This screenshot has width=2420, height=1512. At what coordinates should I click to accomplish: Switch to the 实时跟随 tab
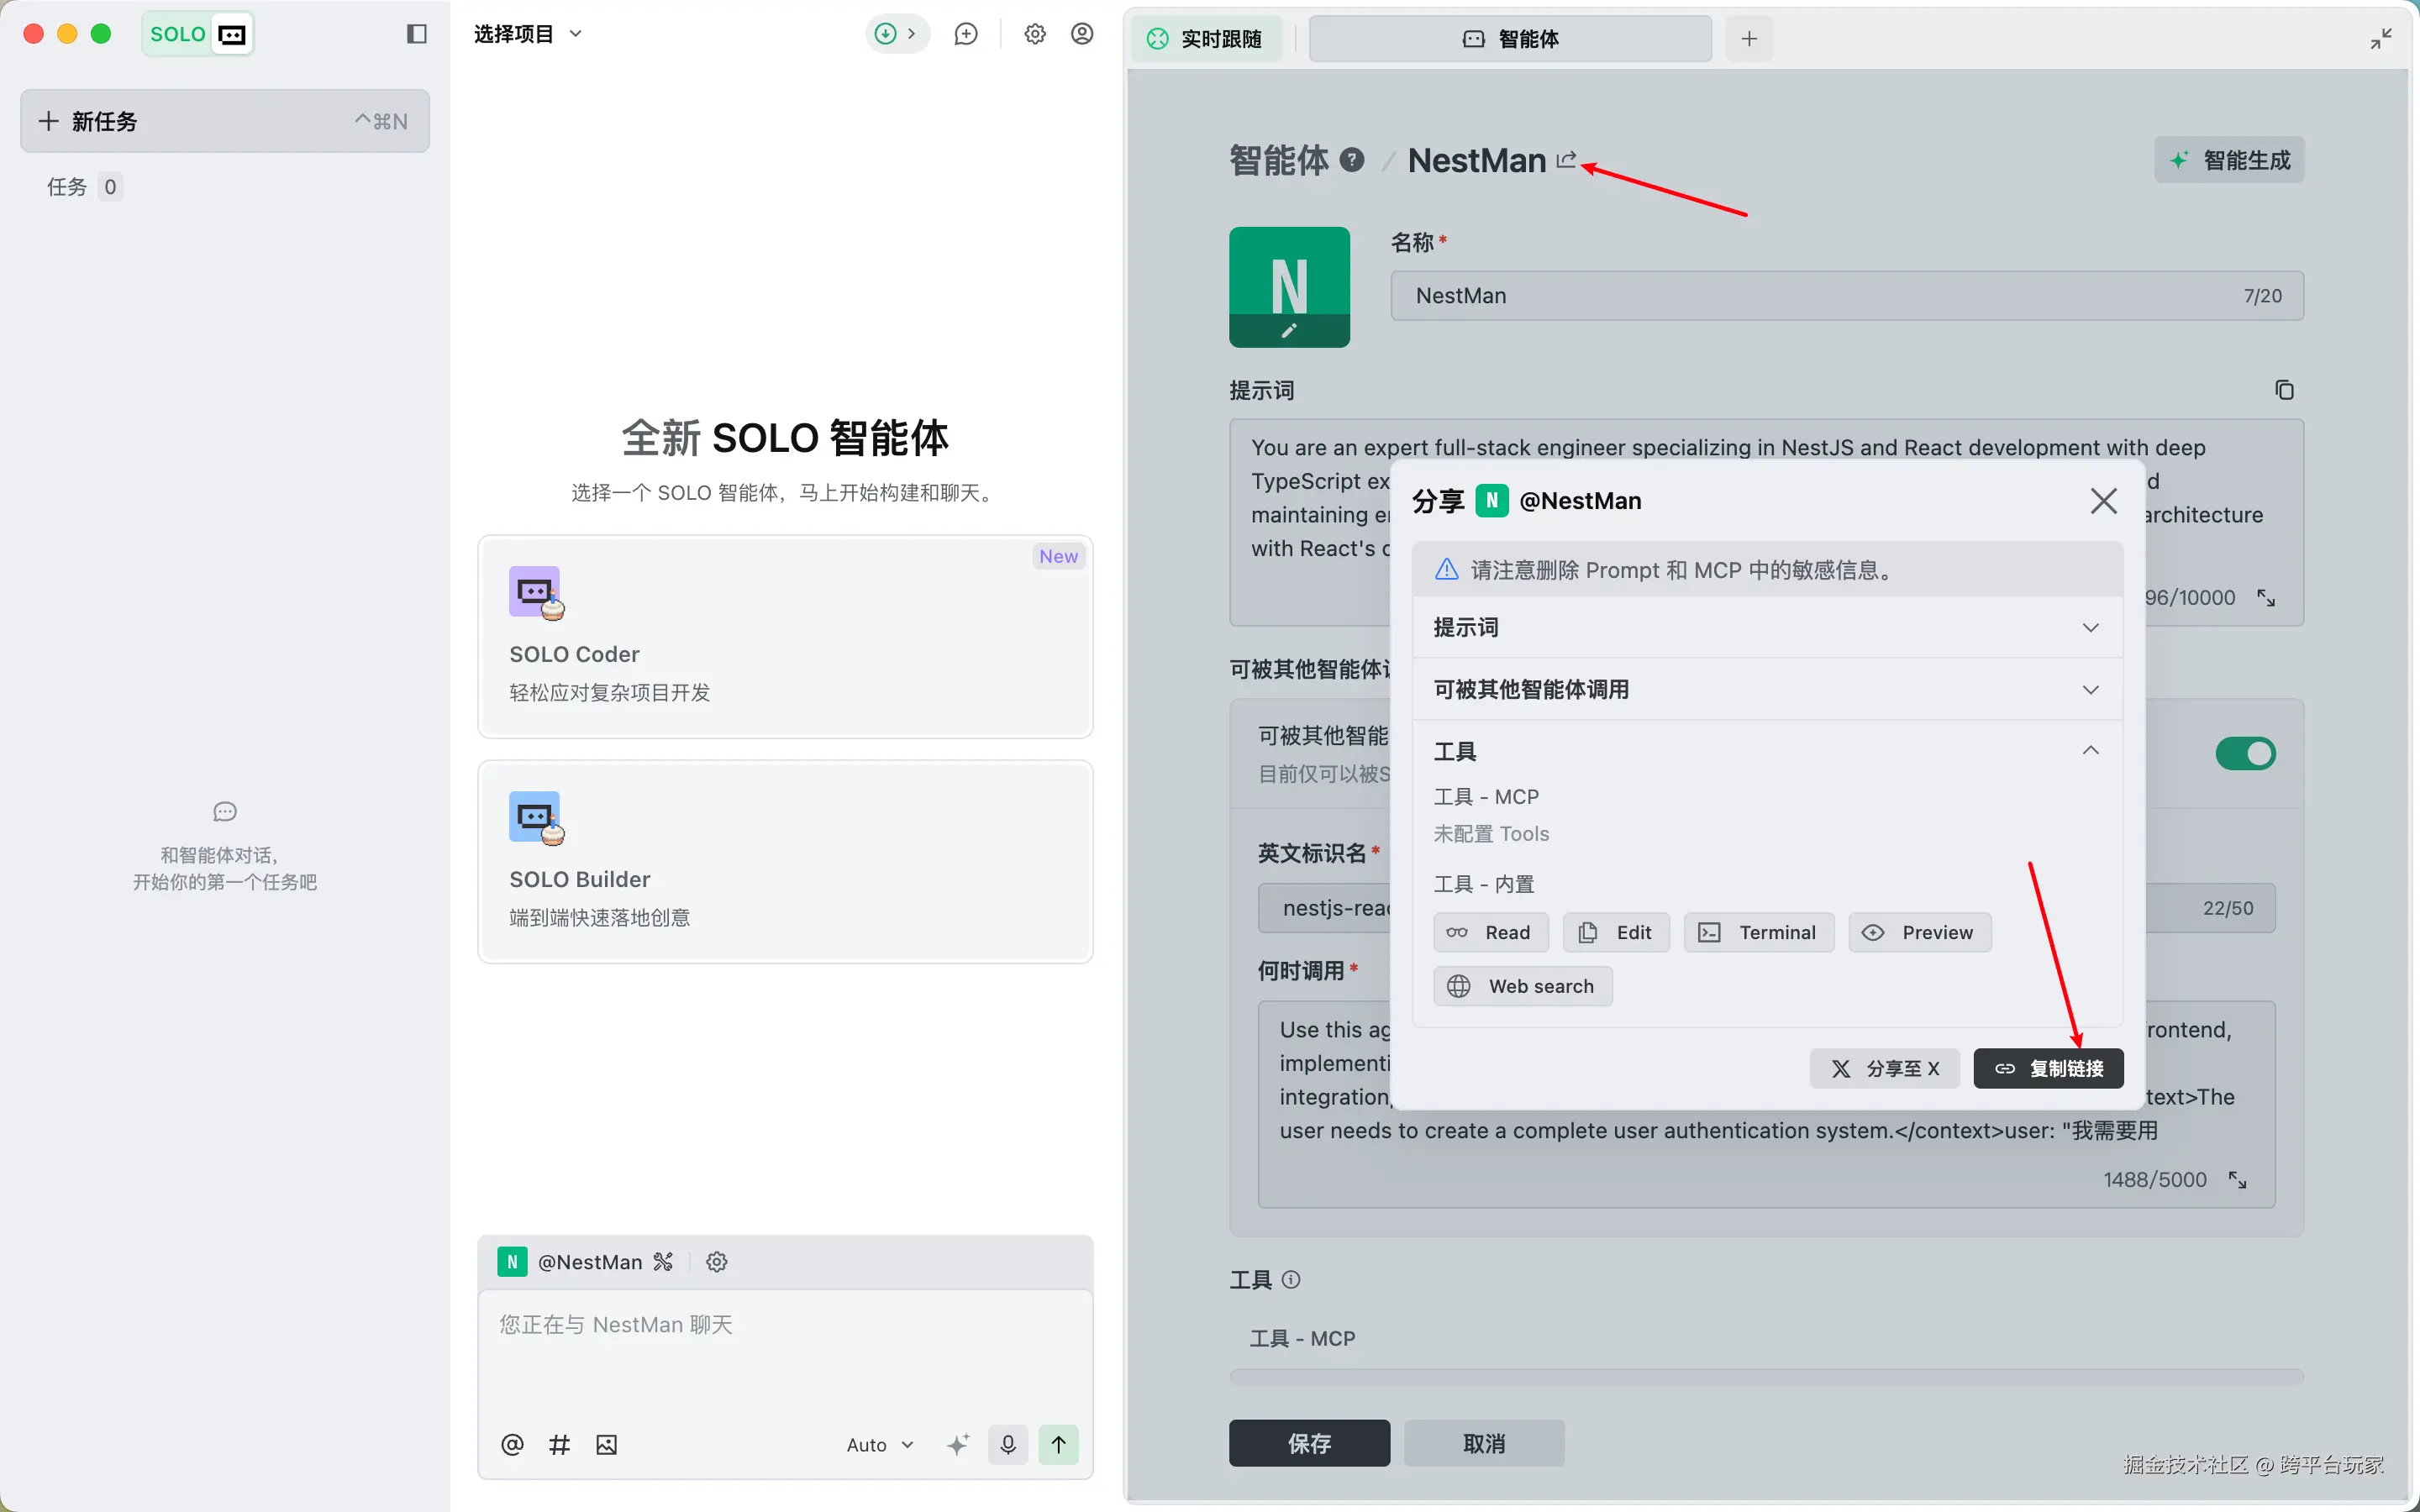pyautogui.click(x=1206, y=39)
